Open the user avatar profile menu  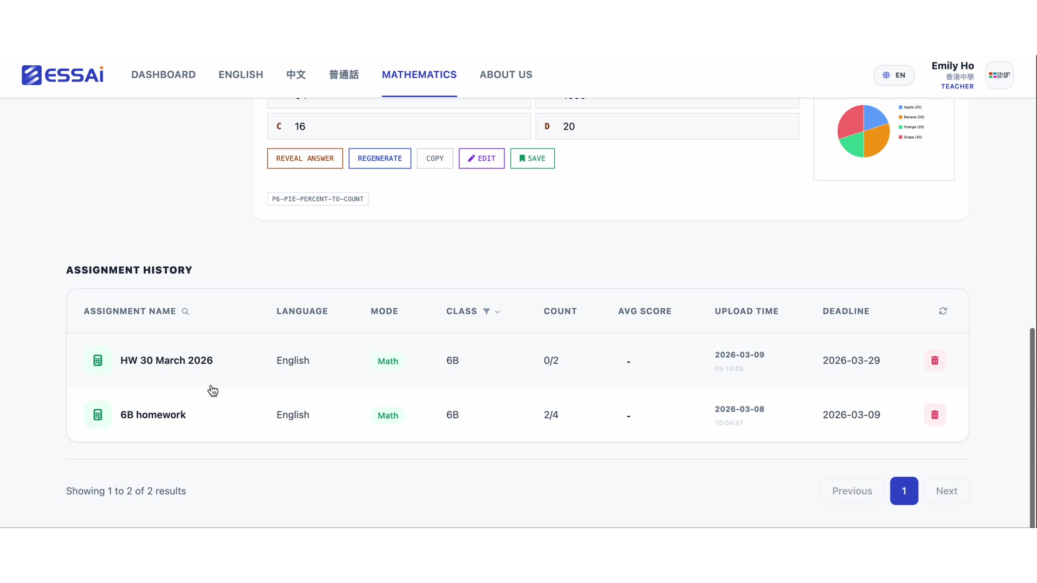pyautogui.click(x=999, y=75)
